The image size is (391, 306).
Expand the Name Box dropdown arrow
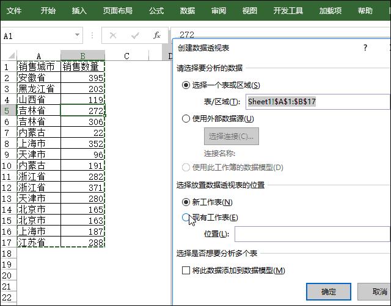(x=77, y=35)
